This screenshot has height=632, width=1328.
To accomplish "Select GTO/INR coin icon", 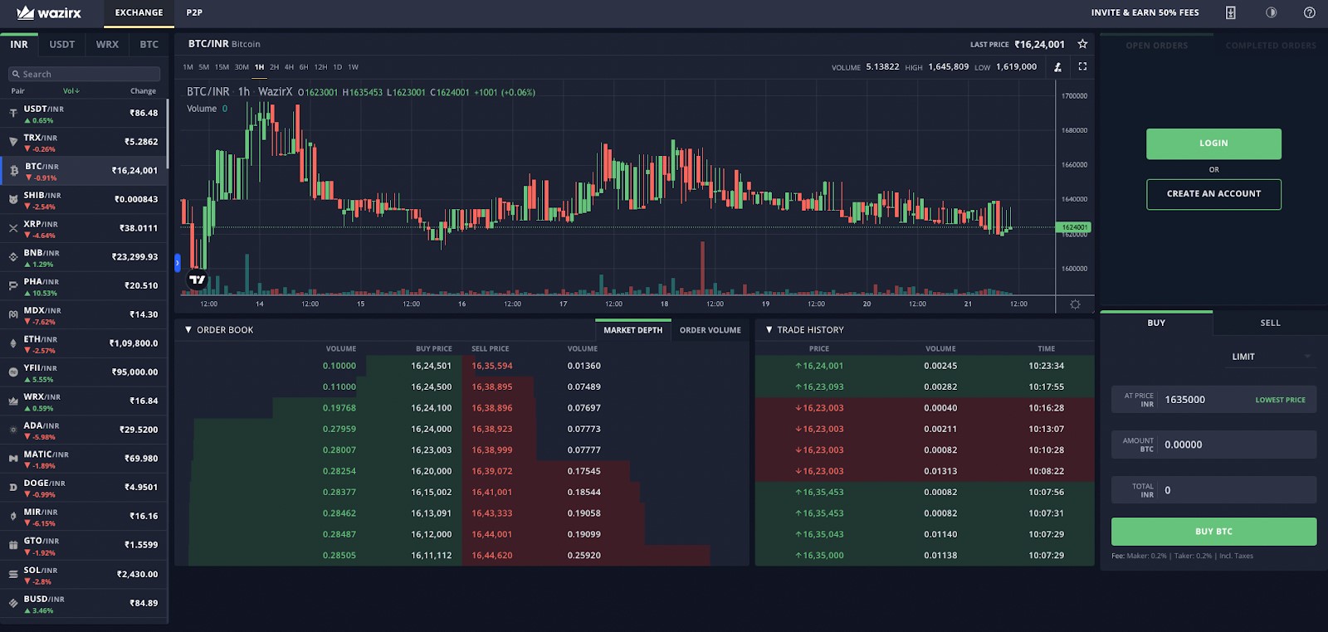I will point(13,545).
